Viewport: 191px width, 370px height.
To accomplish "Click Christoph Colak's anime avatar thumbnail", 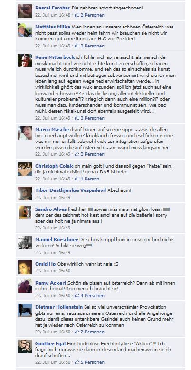I will coord(25,169).
